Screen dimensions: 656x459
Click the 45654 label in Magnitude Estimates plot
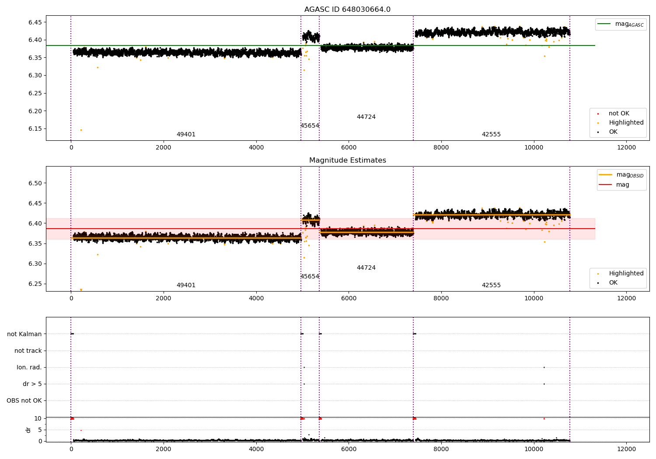(310, 277)
